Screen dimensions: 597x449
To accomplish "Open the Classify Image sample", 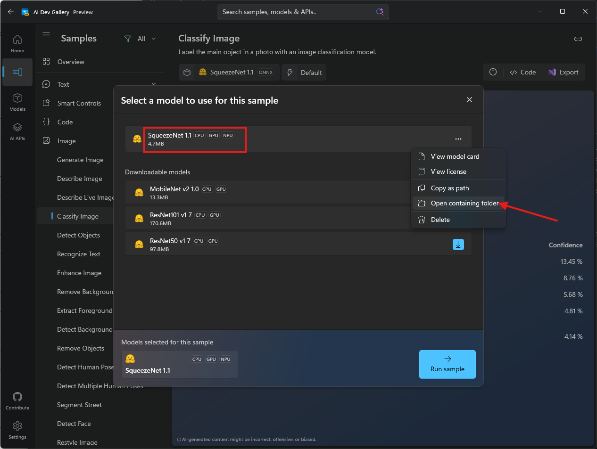I will coord(78,216).
